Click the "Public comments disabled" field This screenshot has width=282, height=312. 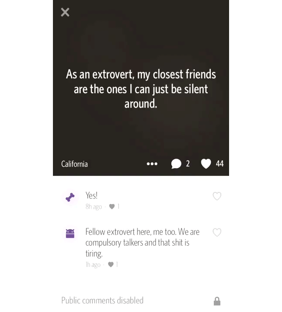point(141,301)
